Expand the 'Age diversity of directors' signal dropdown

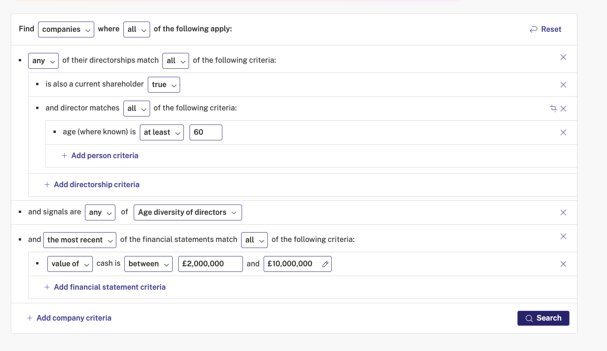coord(188,212)
